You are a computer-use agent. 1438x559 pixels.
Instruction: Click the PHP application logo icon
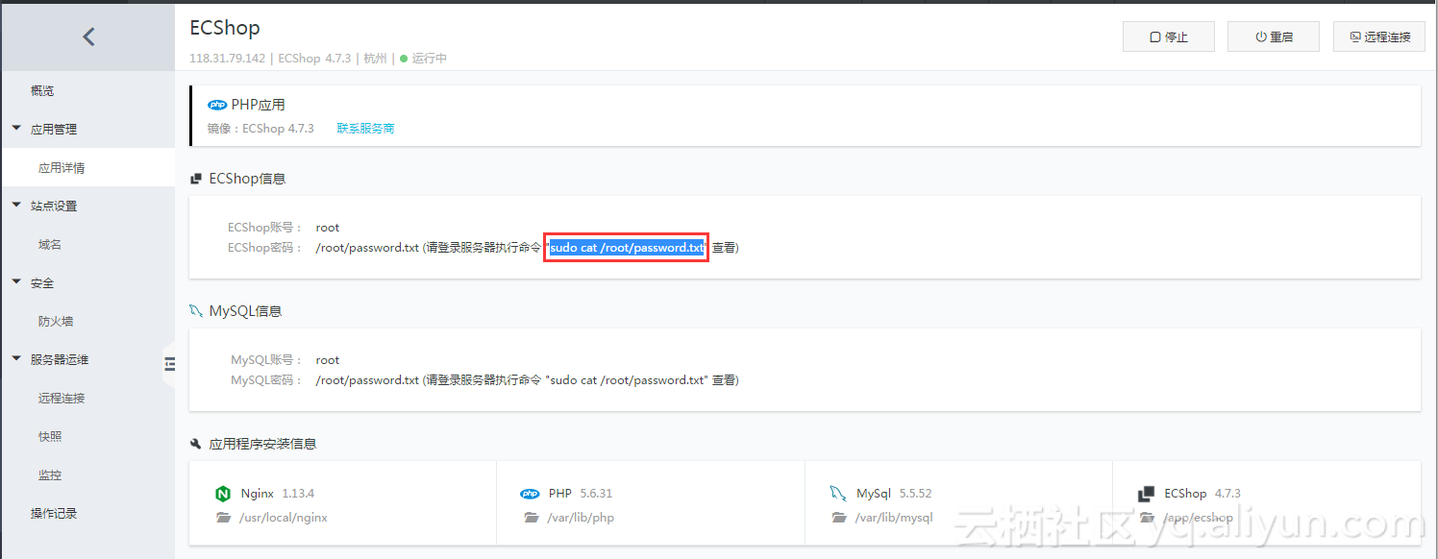point(217,105)
